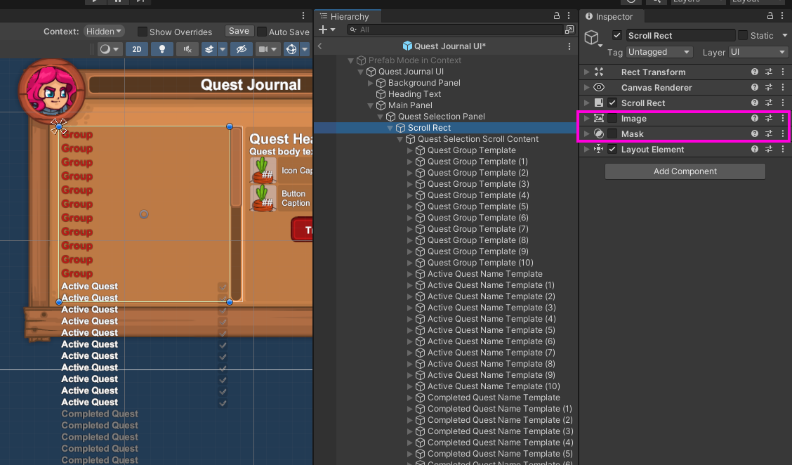Viewport: 792px width, 465px height.
Task: Lock the Inspector panel
Action: pos(770,15)
